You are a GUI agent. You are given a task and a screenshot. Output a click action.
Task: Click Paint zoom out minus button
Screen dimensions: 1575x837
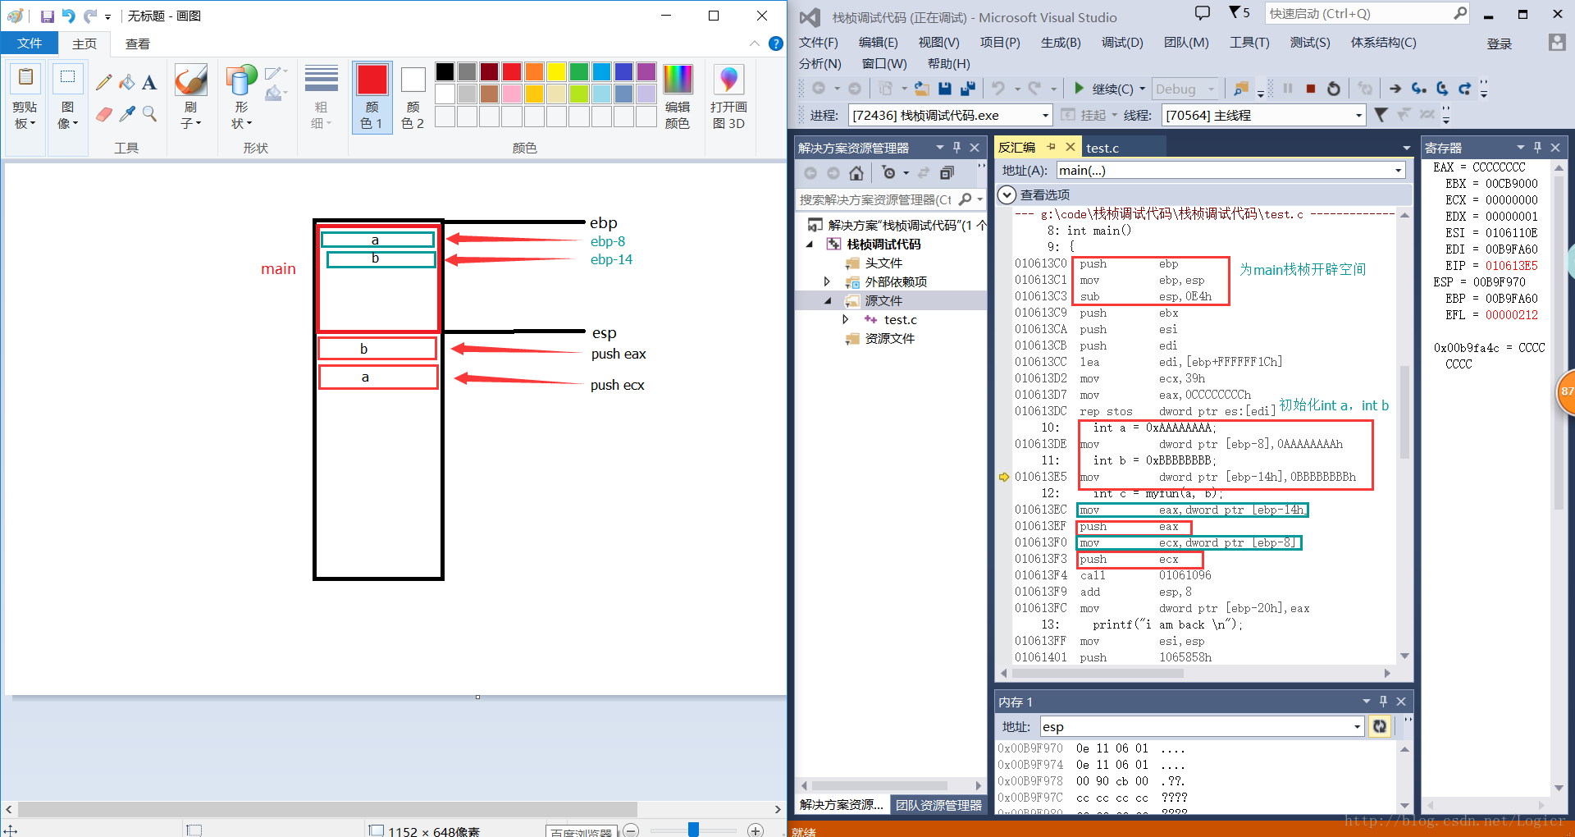click(631, 830)
